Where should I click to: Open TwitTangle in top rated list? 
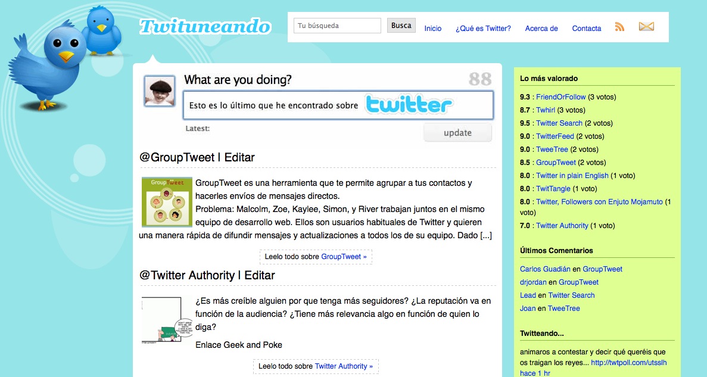pyautogui.click(x=553, y=188)
